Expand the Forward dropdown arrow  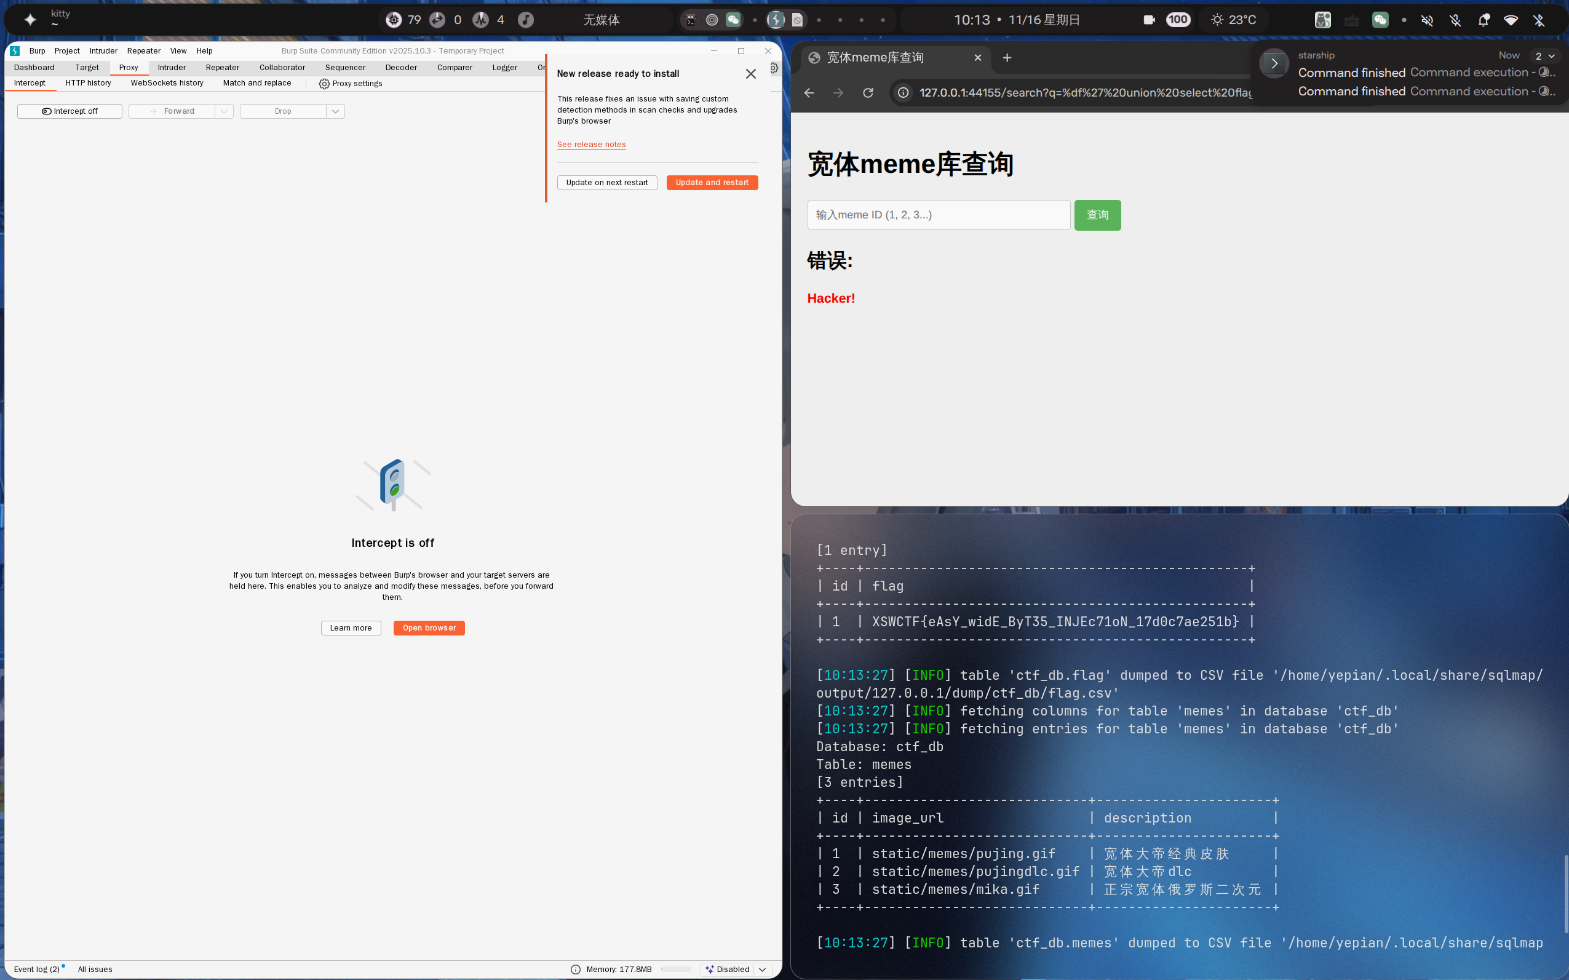[224, 111]
